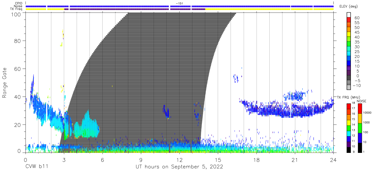The width and height of the screenshot is (375, 173).
Task: Click the 55 tick label on the ELEV colorbar
Action: click(357, 23)
